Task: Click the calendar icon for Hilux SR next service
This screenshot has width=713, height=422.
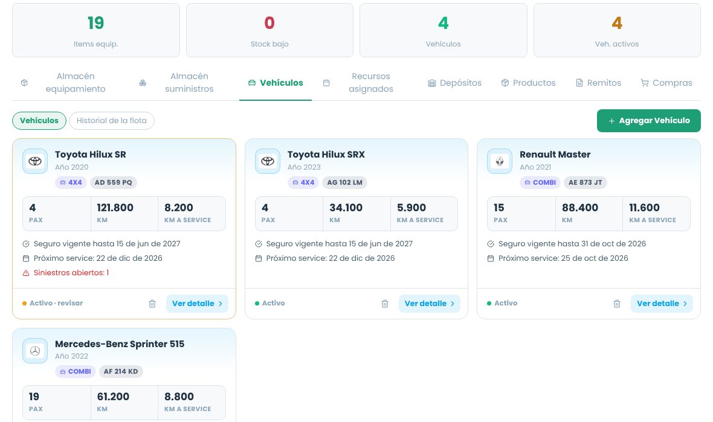Action: click(26, 258)
